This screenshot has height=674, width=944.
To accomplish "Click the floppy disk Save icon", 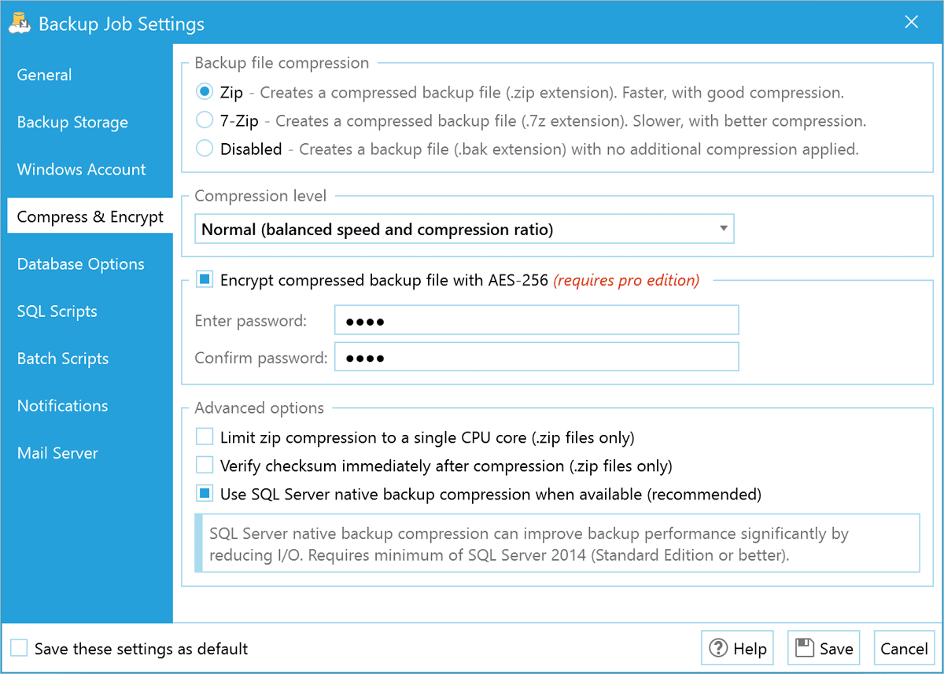I will pyautogui.click(x=804, y=648).
